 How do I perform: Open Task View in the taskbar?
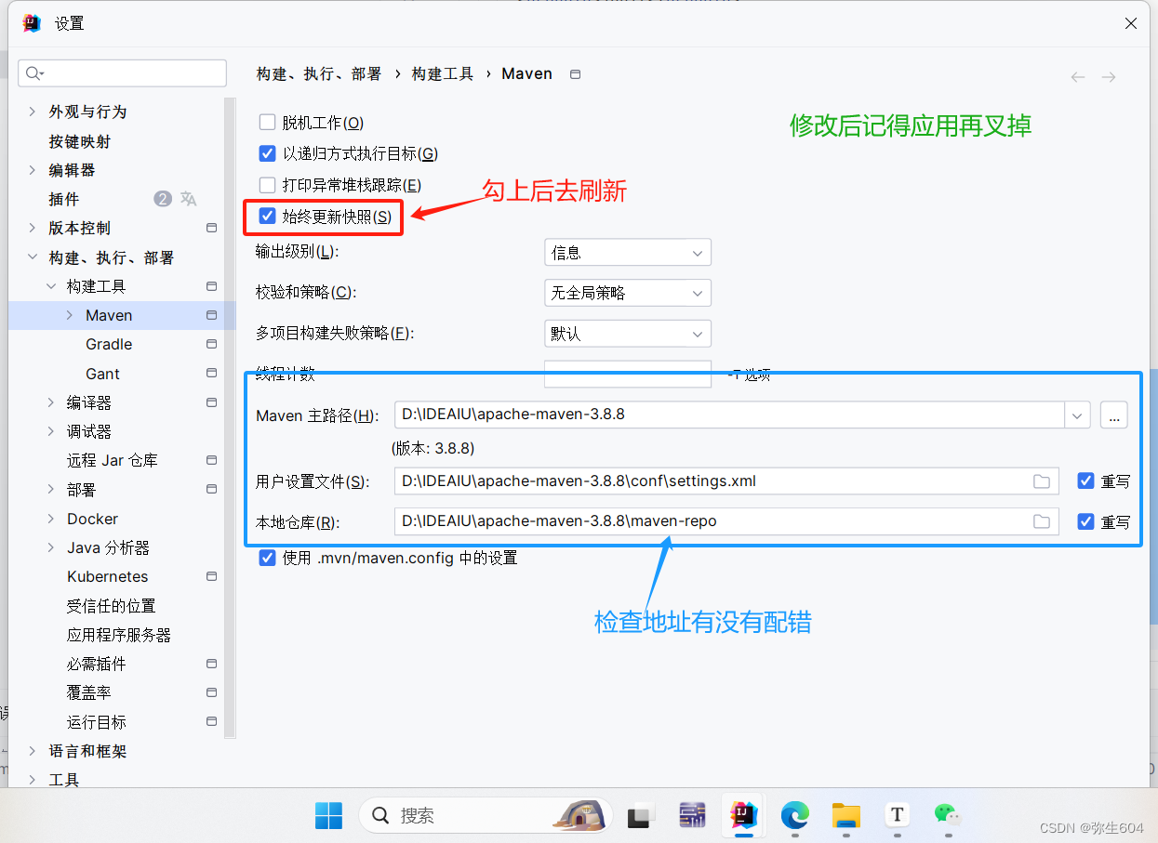click(x=641, y=815)
